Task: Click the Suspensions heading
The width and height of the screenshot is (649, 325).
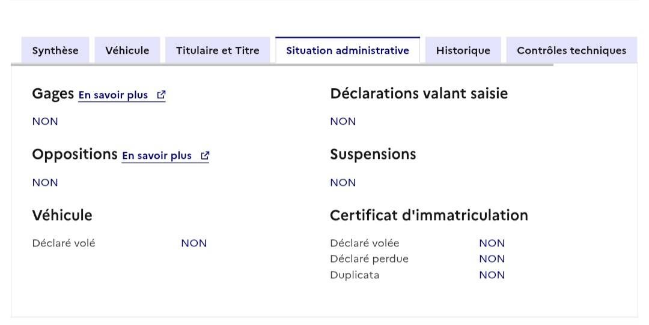Action: [373, 155]
